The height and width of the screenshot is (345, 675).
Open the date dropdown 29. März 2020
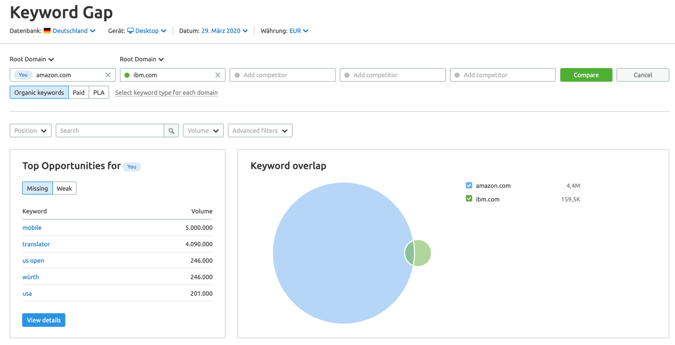pyautogui.click(x=224, y=31)
